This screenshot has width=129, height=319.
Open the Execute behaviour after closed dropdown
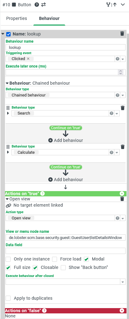click(x=123, y=282)
